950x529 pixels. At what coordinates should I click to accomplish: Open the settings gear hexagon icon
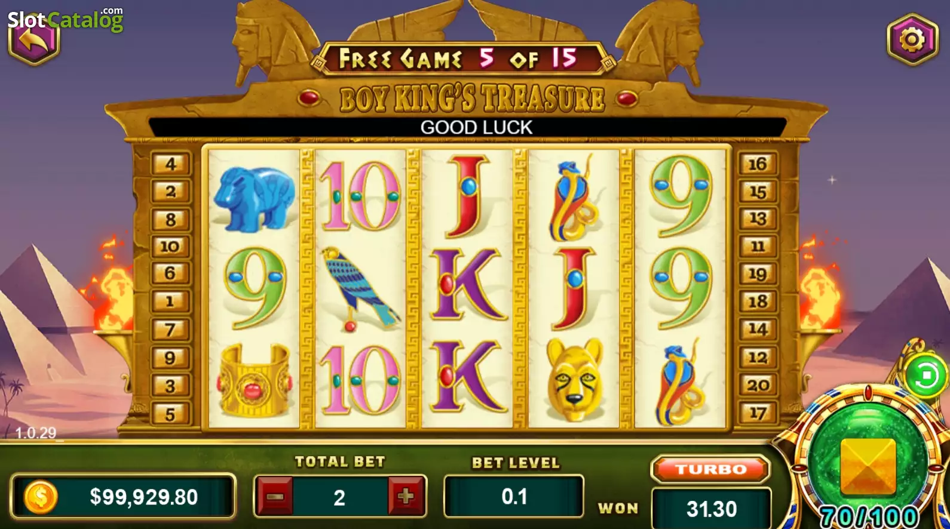coord(912,39)
